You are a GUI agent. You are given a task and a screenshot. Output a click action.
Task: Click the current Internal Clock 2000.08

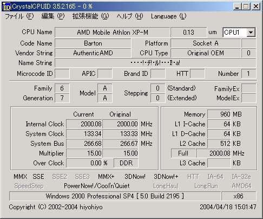[x=84, y=124]
